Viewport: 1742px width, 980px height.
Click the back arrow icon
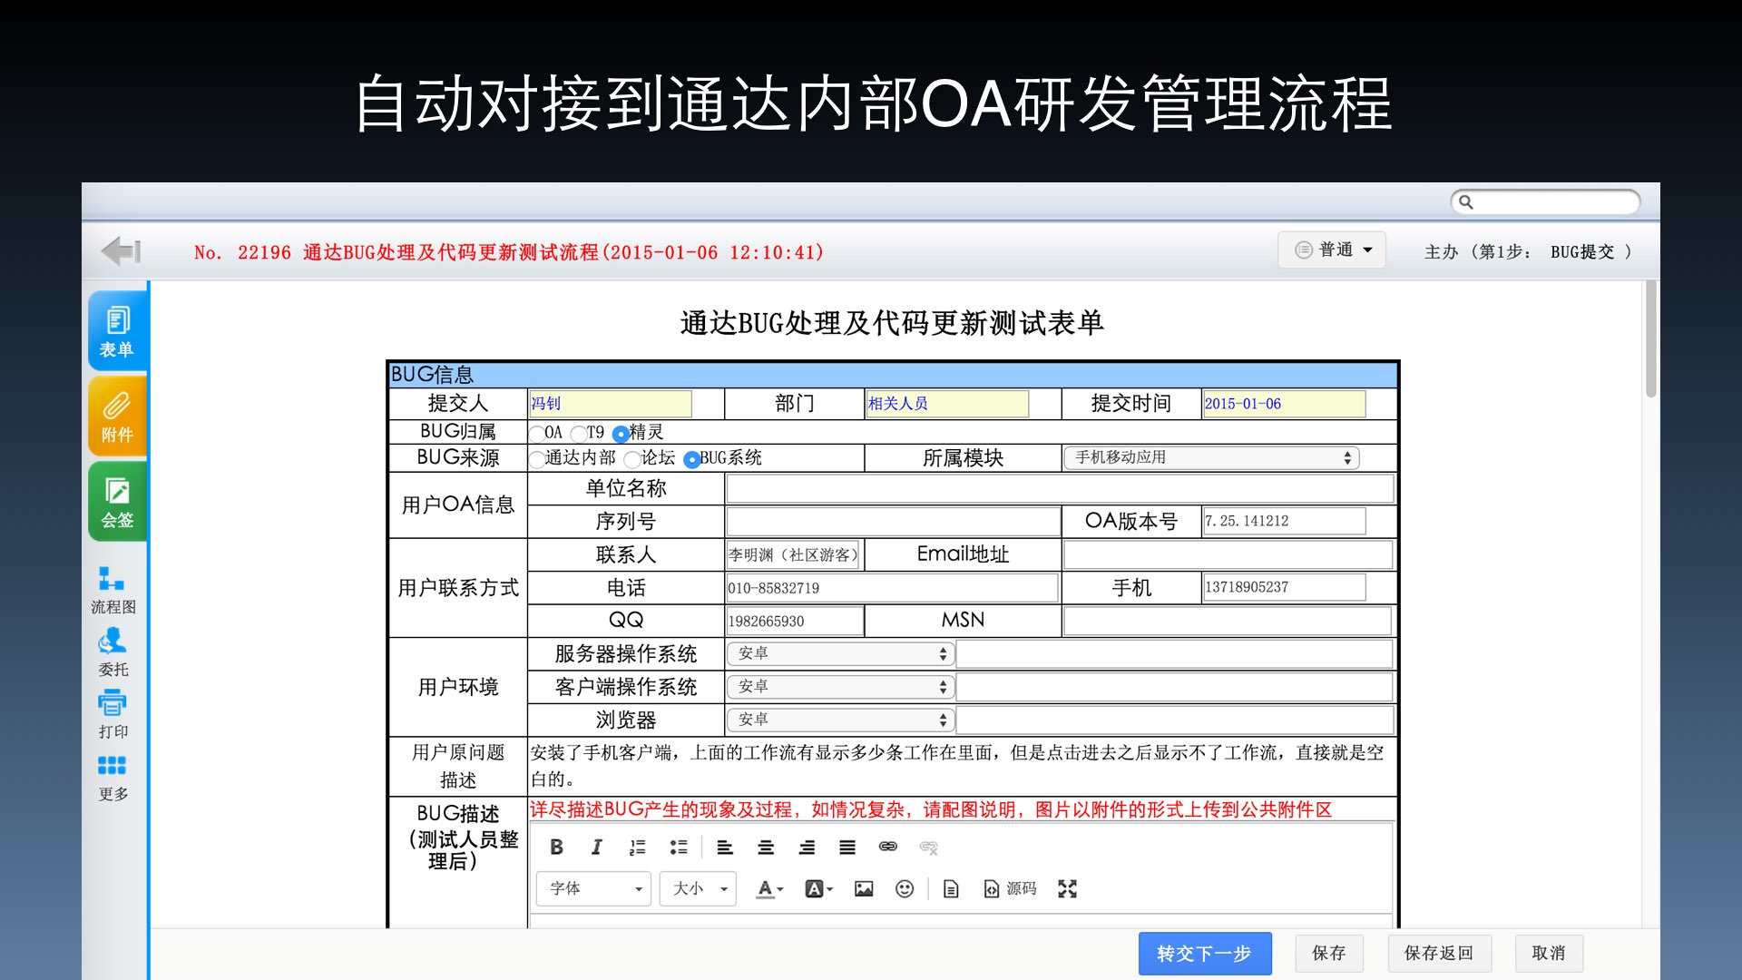coord(121,250)
